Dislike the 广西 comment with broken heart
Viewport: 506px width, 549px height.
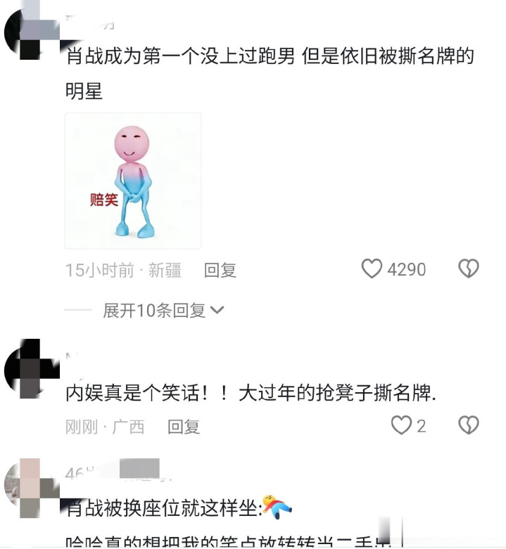[x=469, y=425]
